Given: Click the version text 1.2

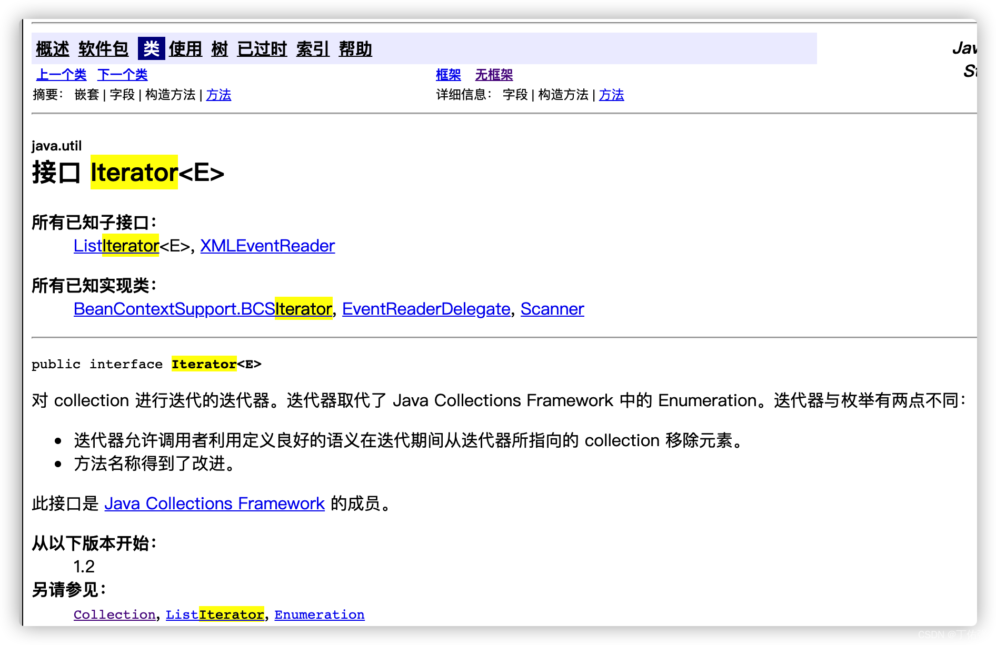Looking at the screenshot, I should [84, 567].
